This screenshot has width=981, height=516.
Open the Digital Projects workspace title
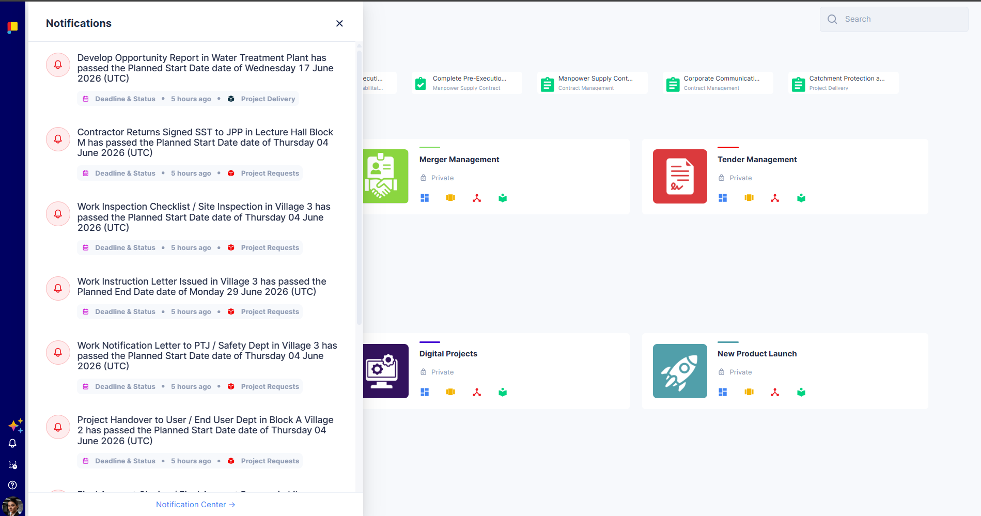(x=448, y=354)
